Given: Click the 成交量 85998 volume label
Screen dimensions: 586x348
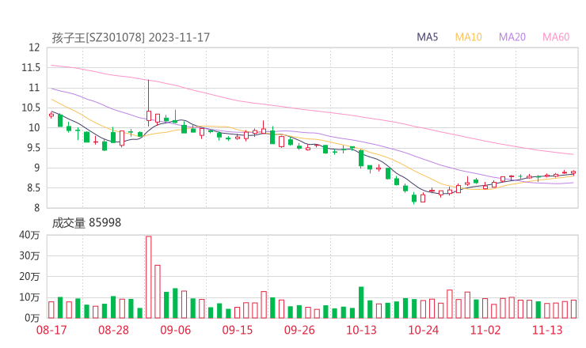Looking at the screenshot, I should click(x=86, y=223).
